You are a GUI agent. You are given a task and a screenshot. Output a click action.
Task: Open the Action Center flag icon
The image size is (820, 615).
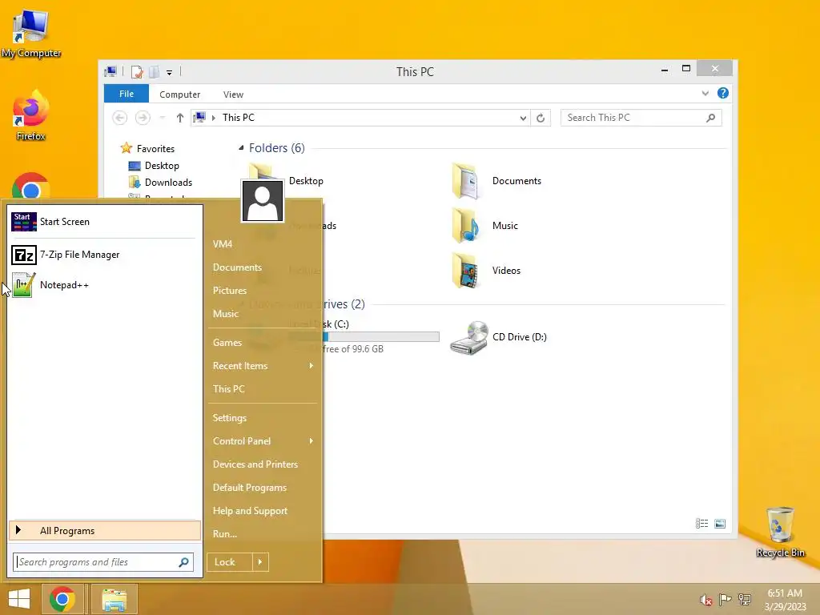pos(725,600)
